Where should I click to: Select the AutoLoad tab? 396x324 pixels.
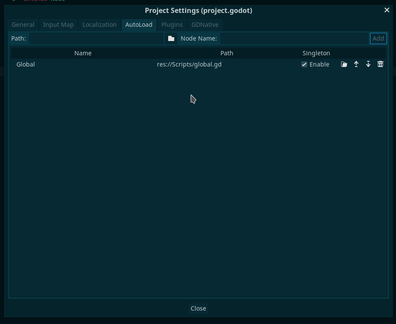(139, 25)
